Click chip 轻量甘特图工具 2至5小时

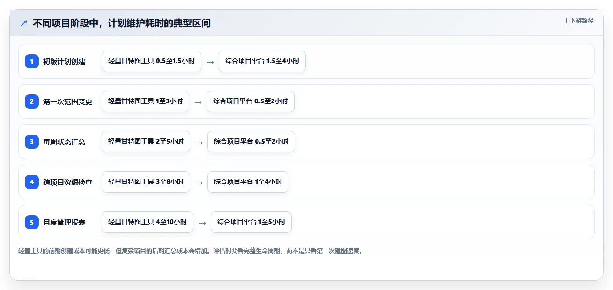coord(146,142)
